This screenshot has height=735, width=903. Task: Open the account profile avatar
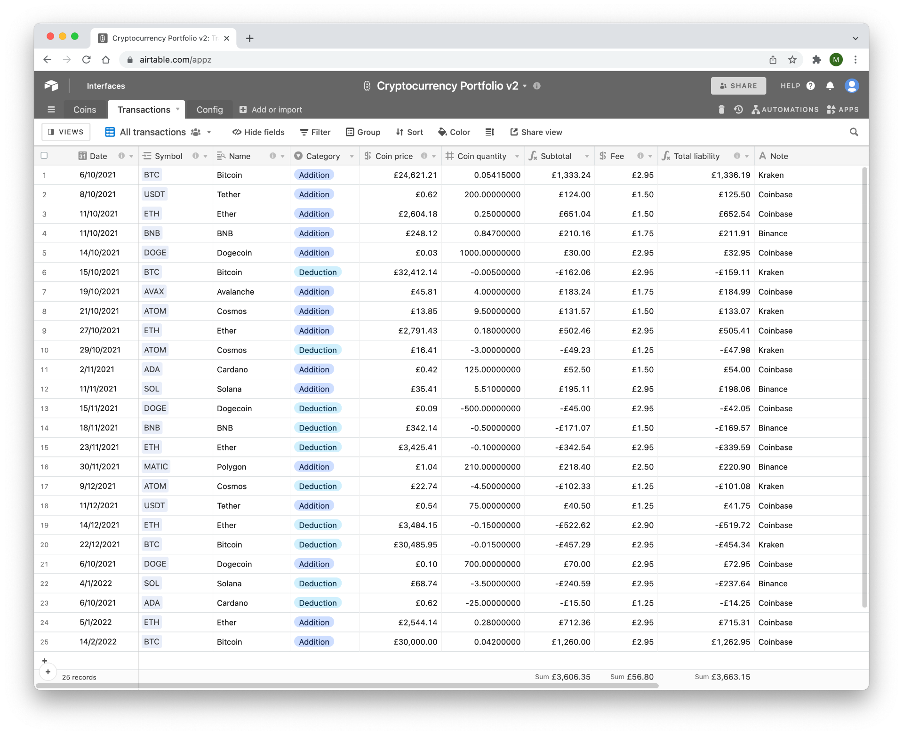pos(852,86)
